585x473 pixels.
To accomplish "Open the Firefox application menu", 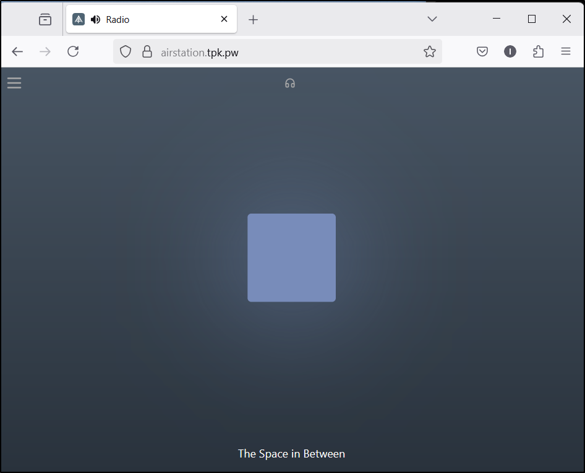I will click(566, 51).
